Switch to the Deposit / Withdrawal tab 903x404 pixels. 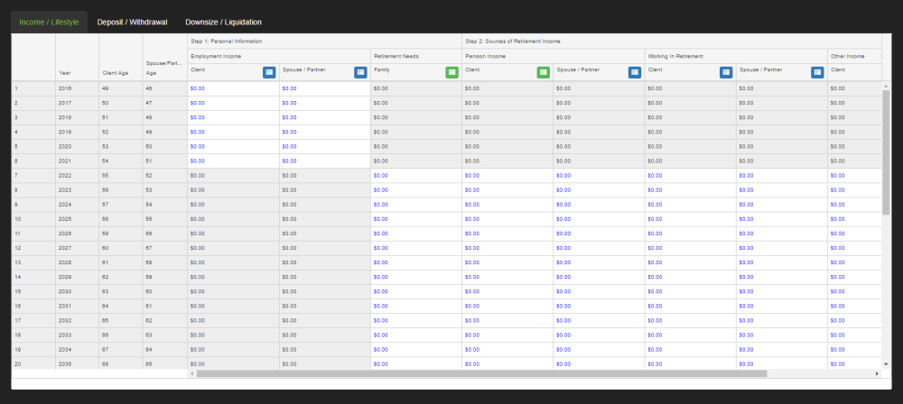coord(132,22)
